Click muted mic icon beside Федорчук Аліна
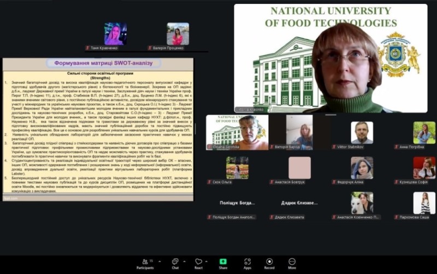The image size is (437, 274). coord(334,182)
